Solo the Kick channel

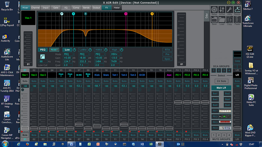(97, 81)
